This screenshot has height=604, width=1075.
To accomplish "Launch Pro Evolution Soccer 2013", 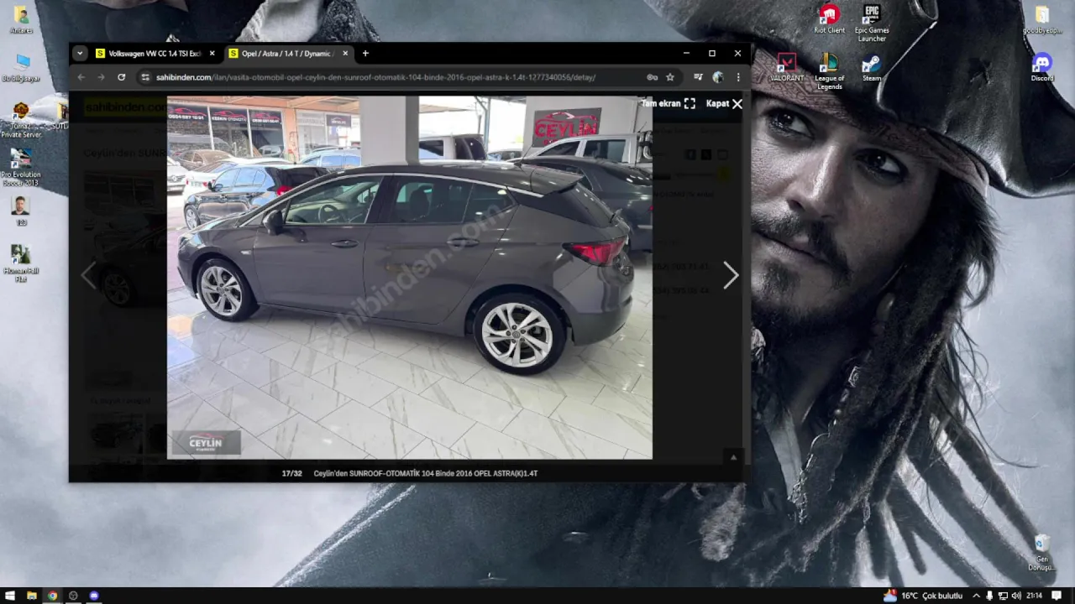I will click(x=21, y=167).
